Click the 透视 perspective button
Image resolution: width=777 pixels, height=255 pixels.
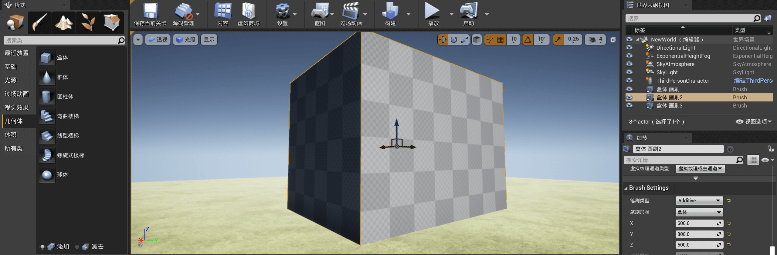pyautogui.click(x=158, y=40)
